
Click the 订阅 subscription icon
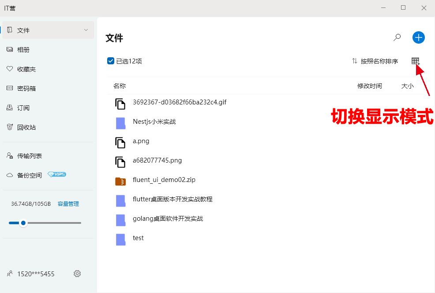click(x=10, y=108)
